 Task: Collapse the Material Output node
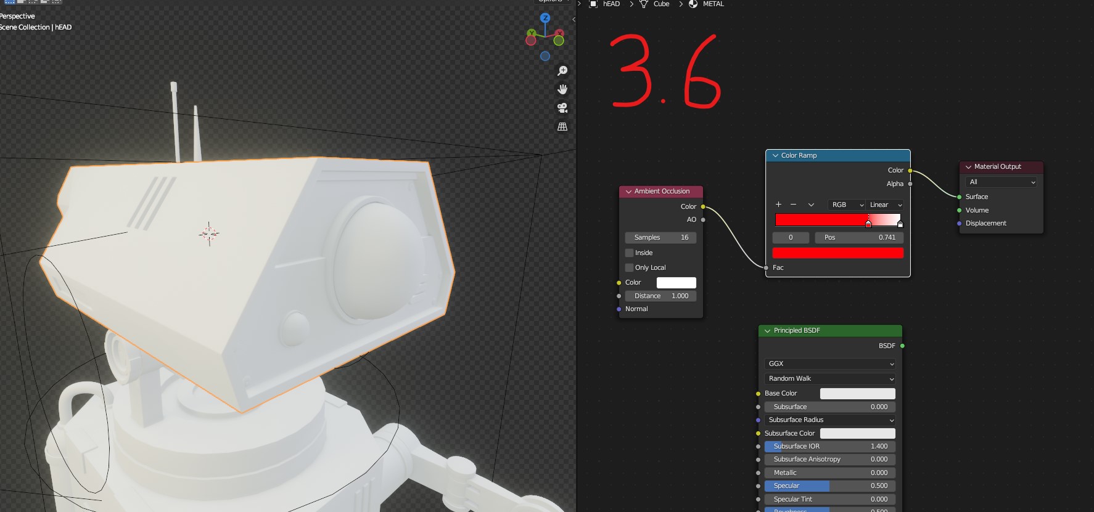968,167
